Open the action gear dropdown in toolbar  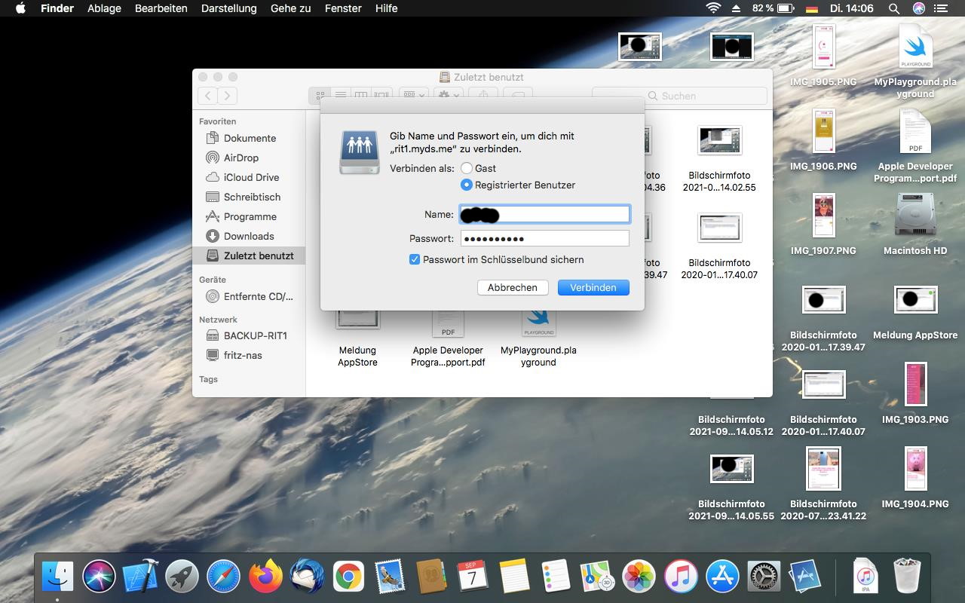click(448, 95)
